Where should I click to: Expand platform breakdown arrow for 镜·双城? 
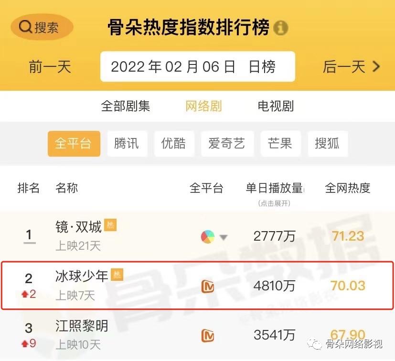tap(223, 237)
